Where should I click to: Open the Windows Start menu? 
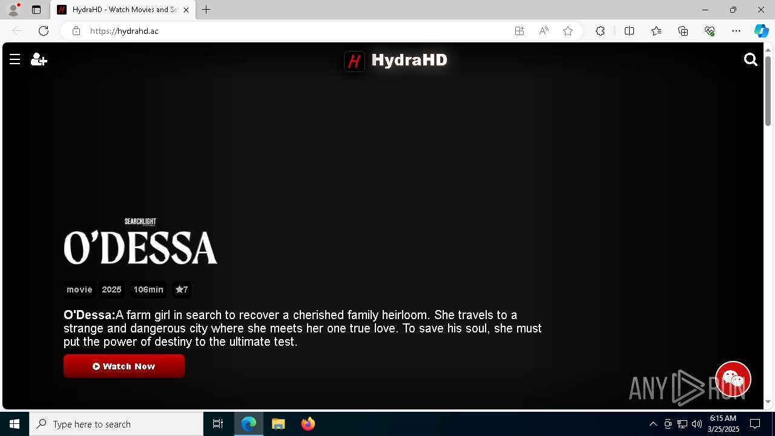point(15,424)
